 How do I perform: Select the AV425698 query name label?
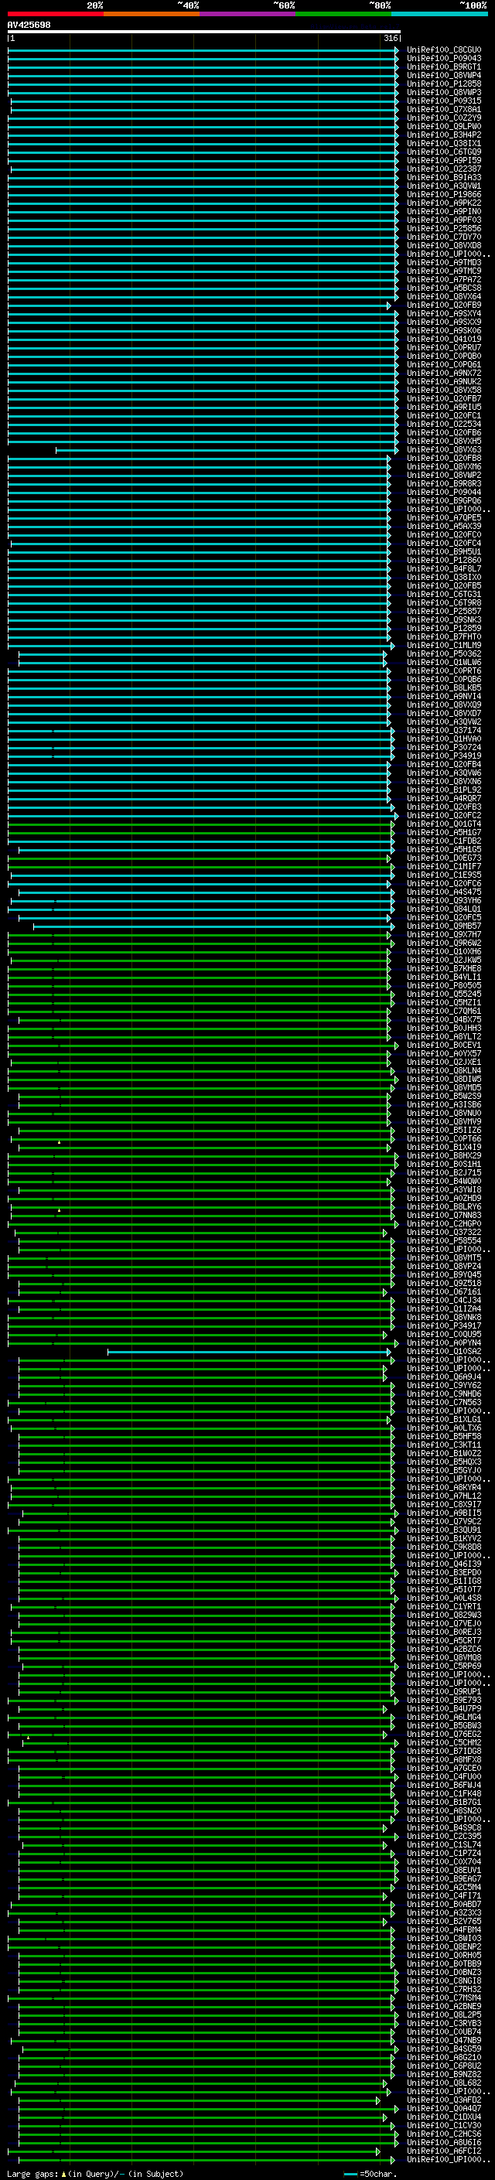tap(29, 26)
